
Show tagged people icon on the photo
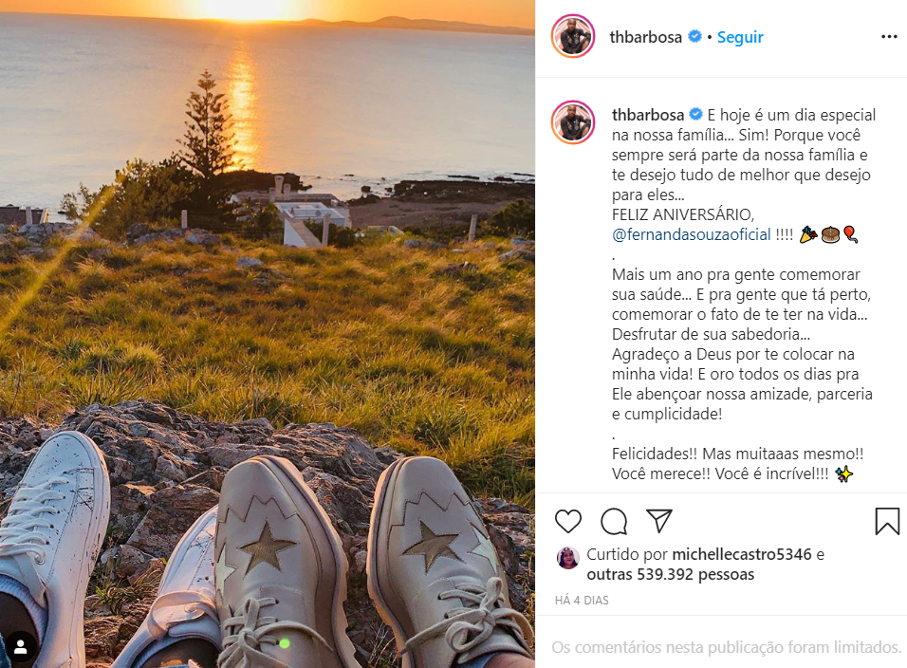point(20,646)
